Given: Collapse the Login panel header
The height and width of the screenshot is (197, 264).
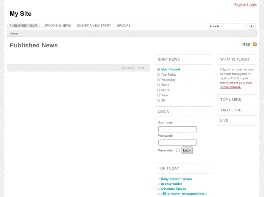Looking at the screenshot, I should point(163,112).
